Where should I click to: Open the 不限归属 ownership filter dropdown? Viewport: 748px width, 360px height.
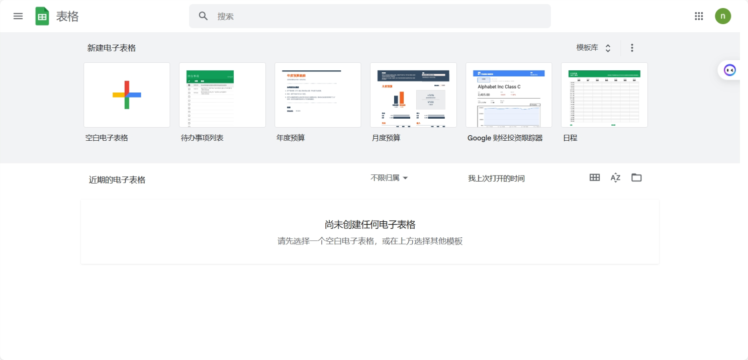tap(389, 177)
